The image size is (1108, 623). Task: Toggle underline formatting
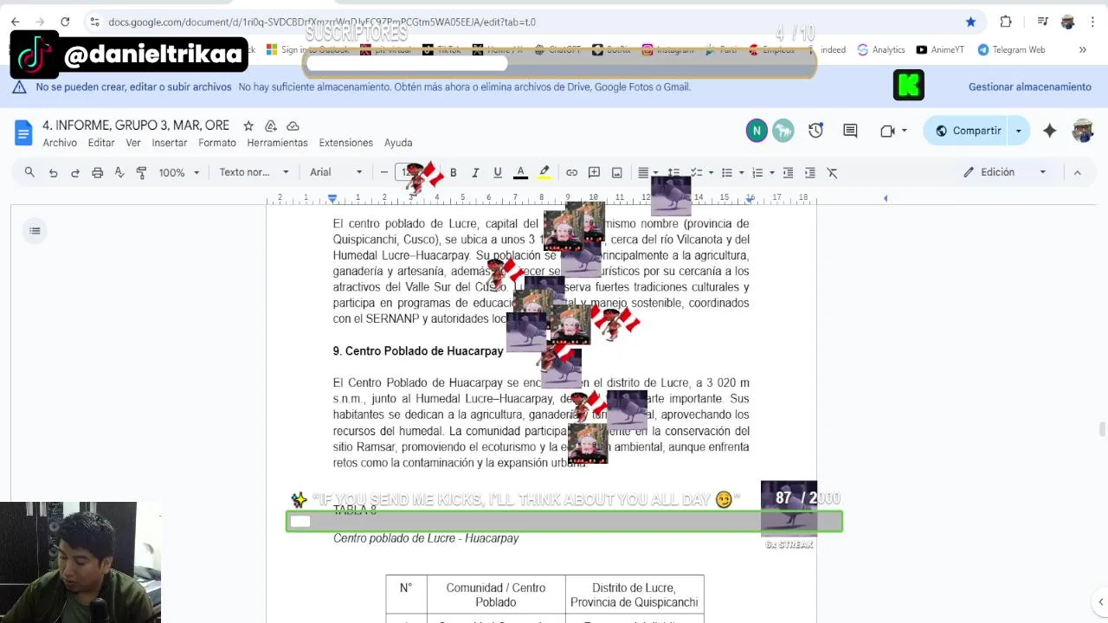498,172
